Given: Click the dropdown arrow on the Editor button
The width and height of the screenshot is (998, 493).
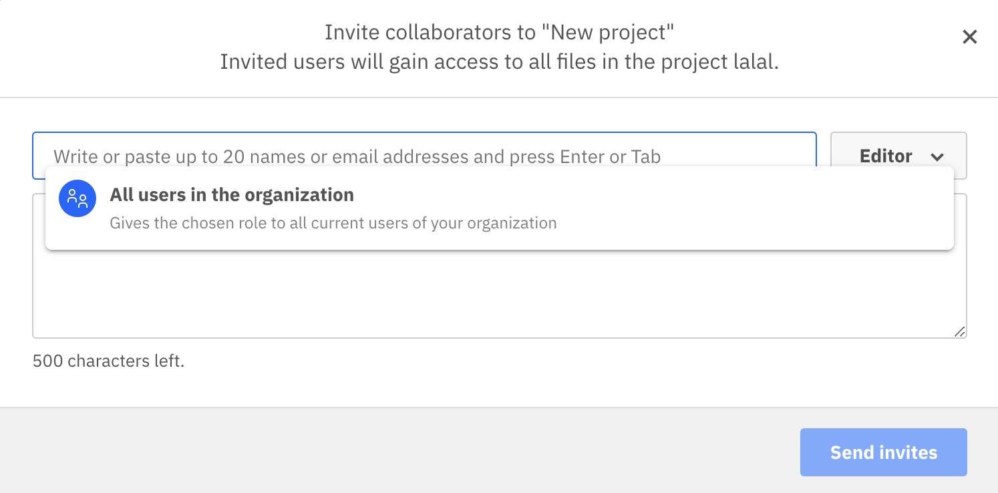Looking at the screenshot, I should tap(938, 156).
